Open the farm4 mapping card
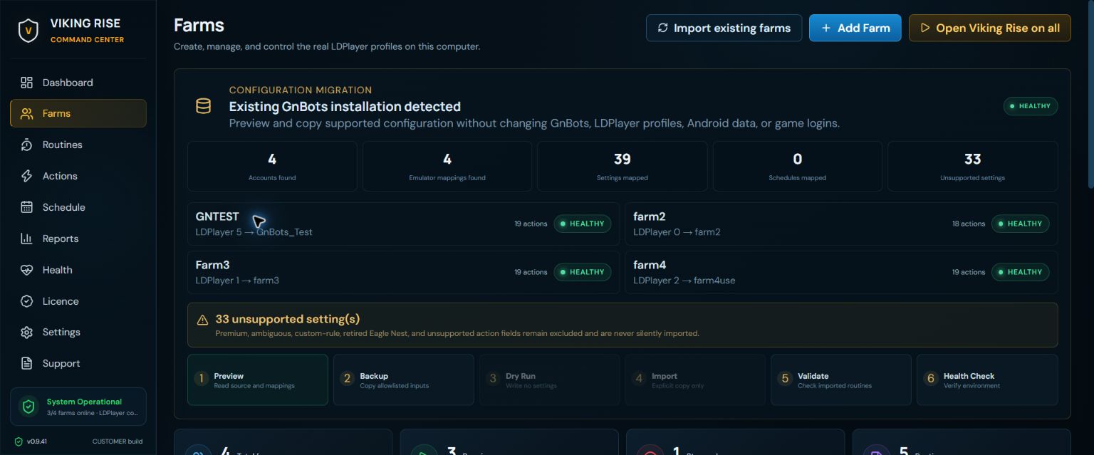The height and width of the screenshot is (455, 1094). [841, 272]
